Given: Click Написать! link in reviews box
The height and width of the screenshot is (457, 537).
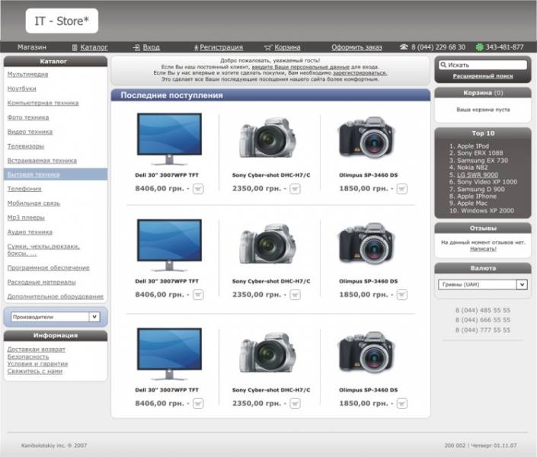Looking at the screenshot, I should pyautogui.click(x=483, y=249).
